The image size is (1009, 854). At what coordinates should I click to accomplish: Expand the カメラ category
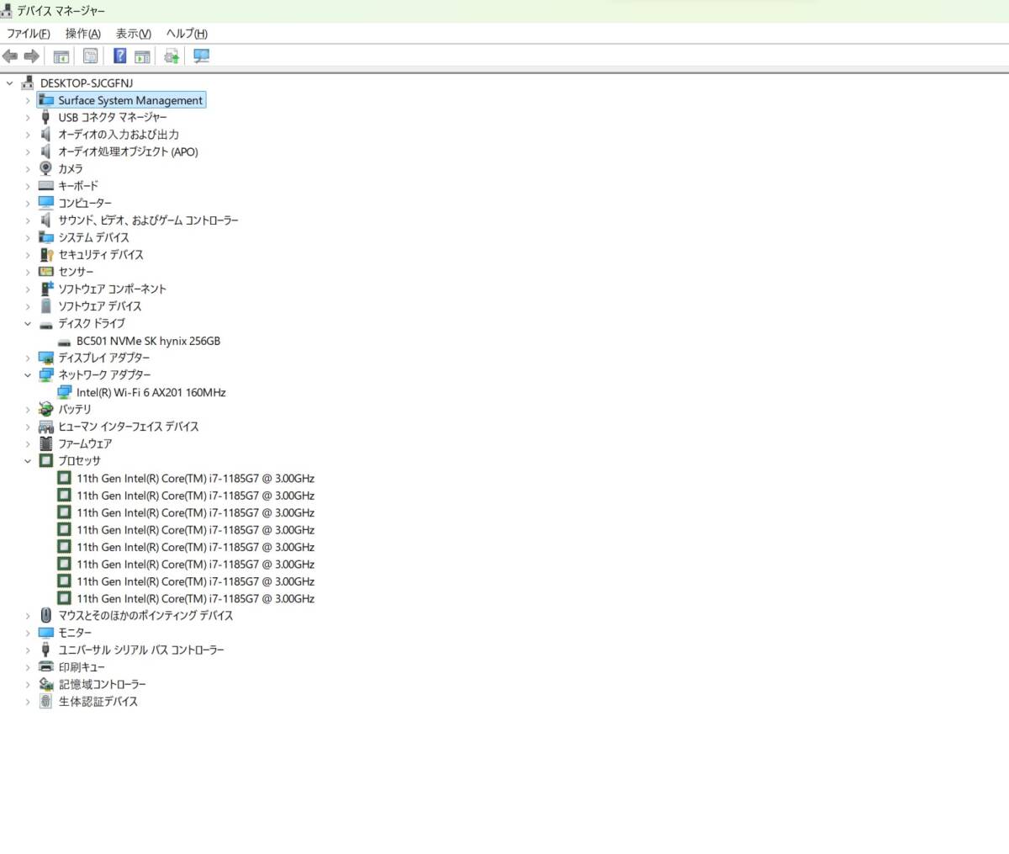click(x=28, y=169)
